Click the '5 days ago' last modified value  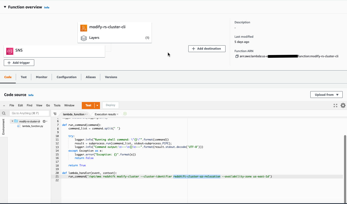242,42
